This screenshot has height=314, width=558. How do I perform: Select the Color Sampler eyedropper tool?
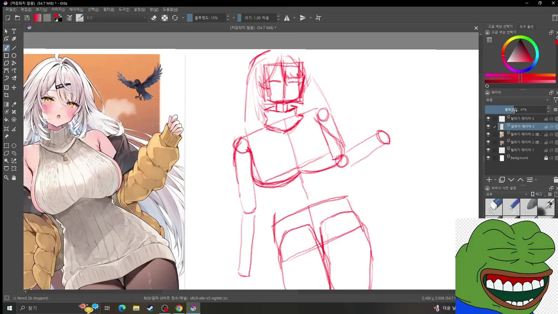(x=14, y=105)
